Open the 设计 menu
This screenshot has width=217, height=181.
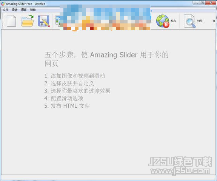tap(15, 9)
